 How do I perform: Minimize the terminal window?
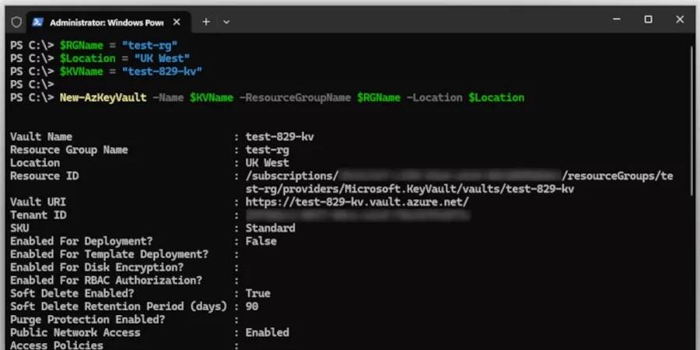coord(612,20)
